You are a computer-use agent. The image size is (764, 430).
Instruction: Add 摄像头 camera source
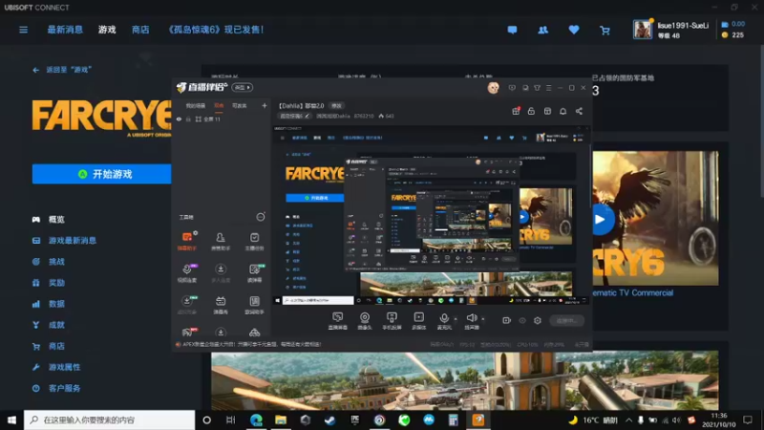click(365, 321)
